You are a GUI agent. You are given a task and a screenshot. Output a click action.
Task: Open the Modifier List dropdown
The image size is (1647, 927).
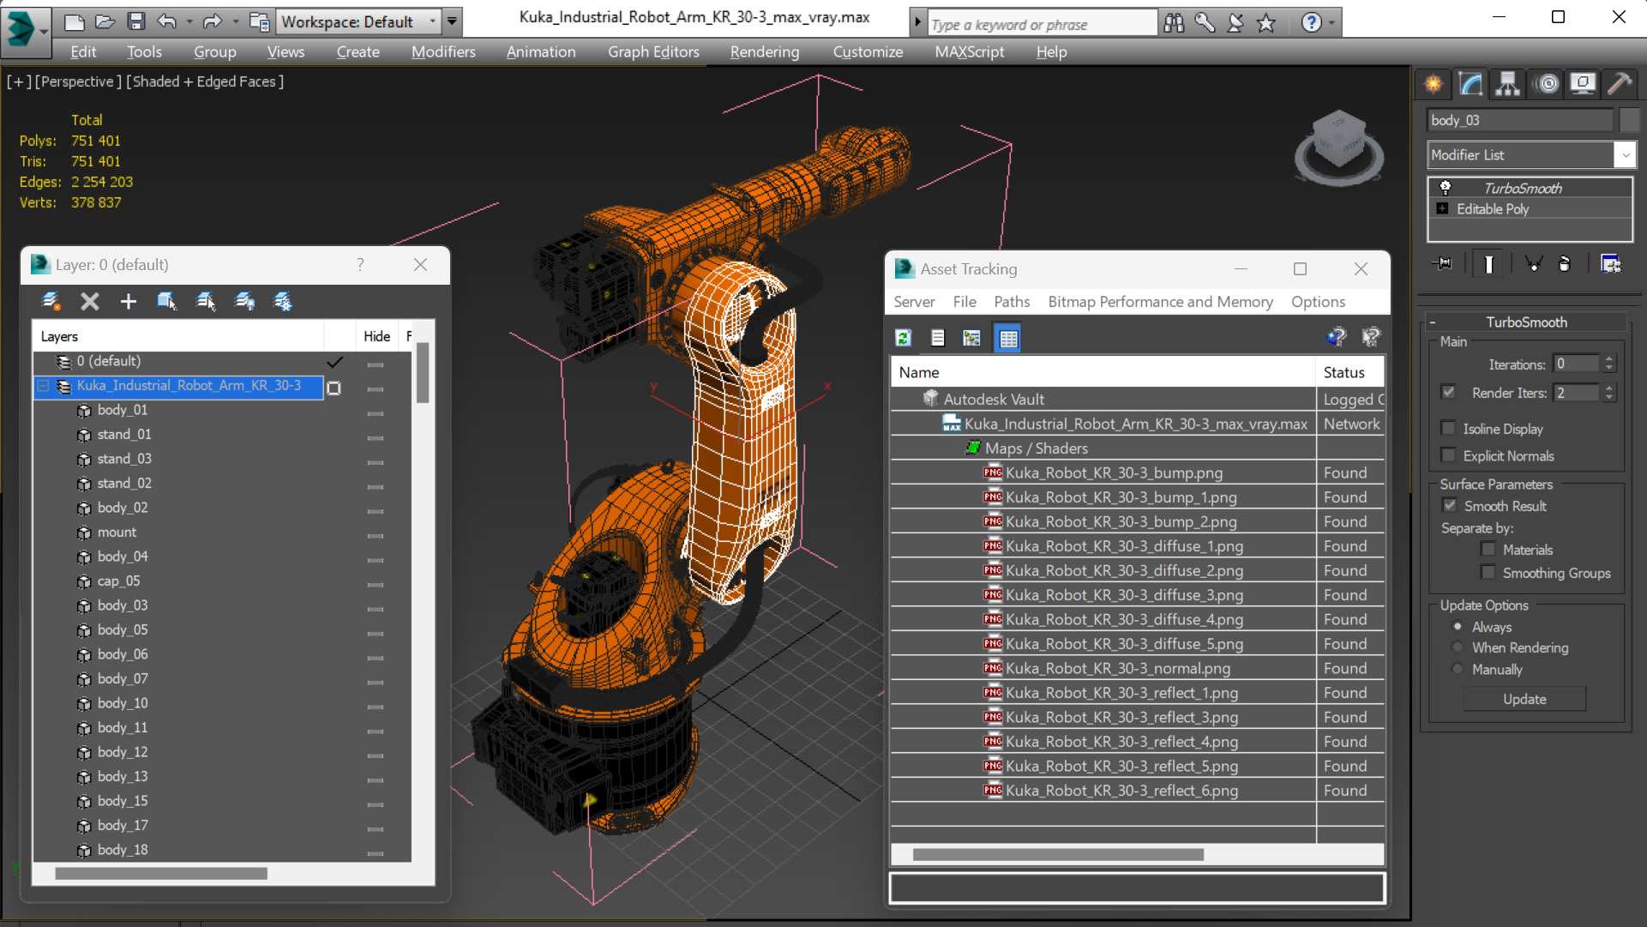click(x=1626, y=155)
